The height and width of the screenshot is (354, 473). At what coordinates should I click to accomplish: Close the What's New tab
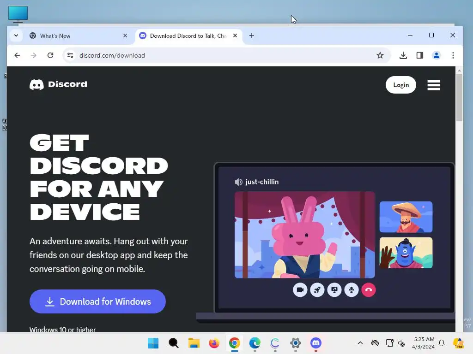pos(125,35)
